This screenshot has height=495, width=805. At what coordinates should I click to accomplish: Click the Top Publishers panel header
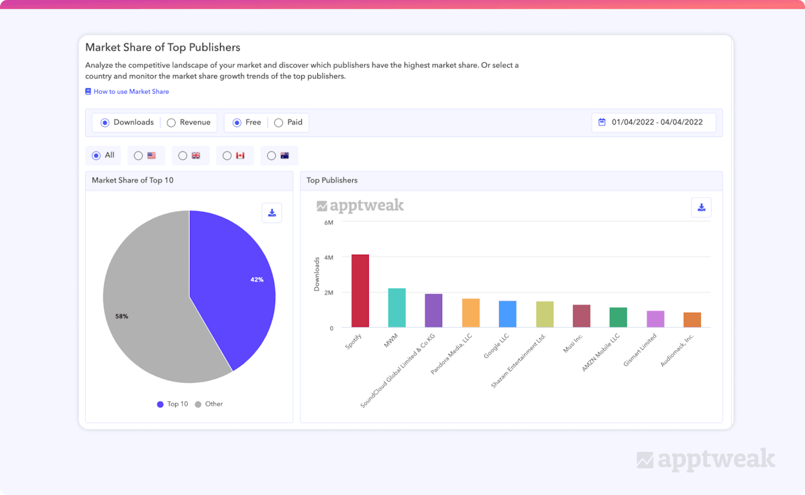pyautogui.click(x=331, y=180)
